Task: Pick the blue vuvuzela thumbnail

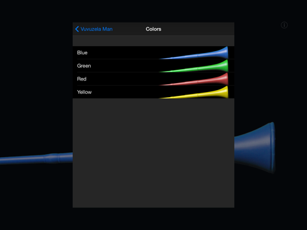Action: (194, 53)
